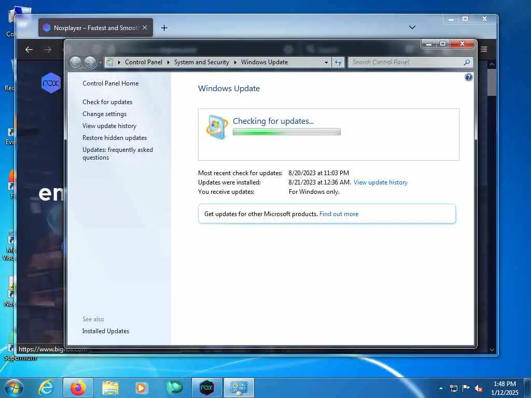
Task: Open recent pages dropdown beside nav arrows
Action: point(100,63)
